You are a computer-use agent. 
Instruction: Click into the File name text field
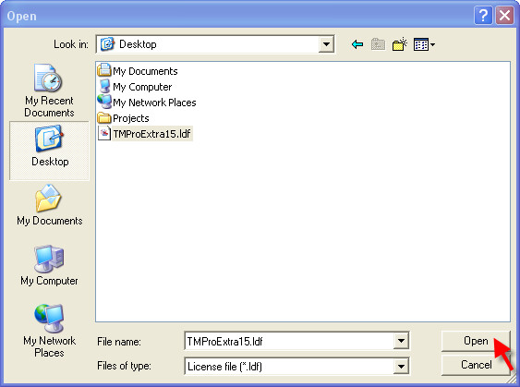pyautogui.click(x=289, y=341)
